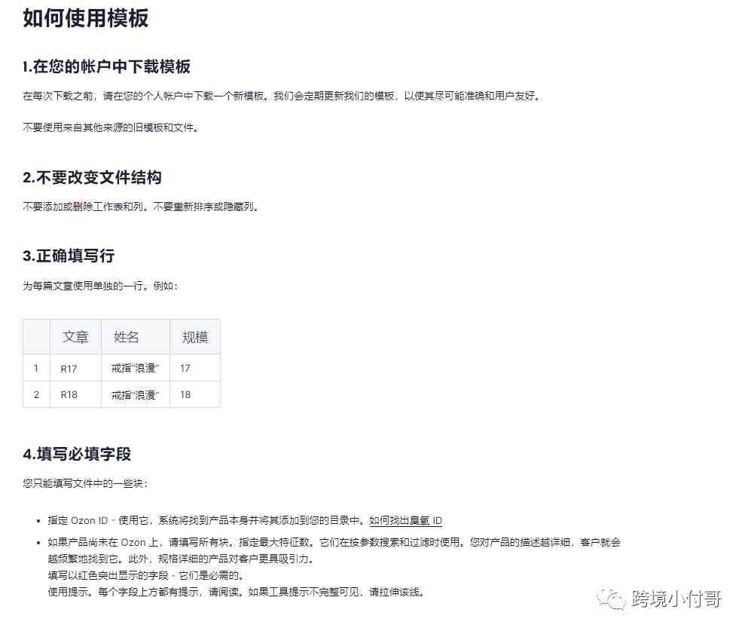The width and height of the screenshot is (745, 631).
Task: Click bullet text starting 如果产品尚未在 Ozon 上
Action: tap(334, 550)
